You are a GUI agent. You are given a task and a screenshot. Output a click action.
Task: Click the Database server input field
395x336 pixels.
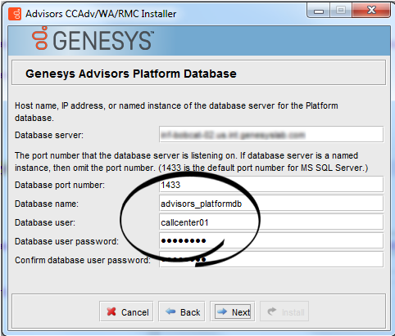coord(271,134)
